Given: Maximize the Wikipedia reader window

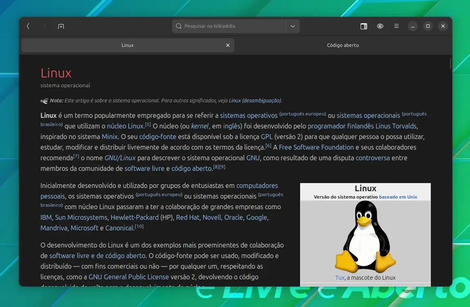Looking at the screenshot, I should 428,27.
